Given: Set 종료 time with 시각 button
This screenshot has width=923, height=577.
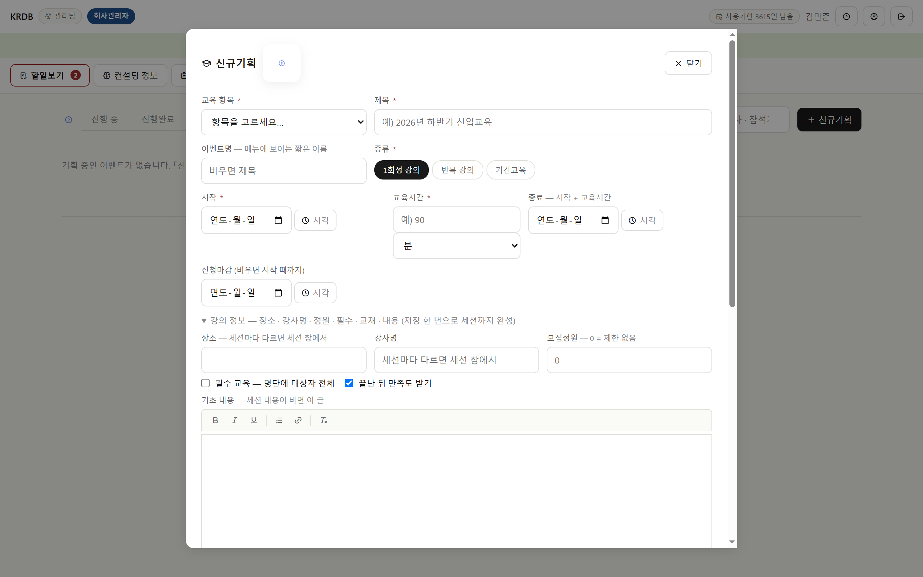Looking at the screenshot, I should pos(642,220).
